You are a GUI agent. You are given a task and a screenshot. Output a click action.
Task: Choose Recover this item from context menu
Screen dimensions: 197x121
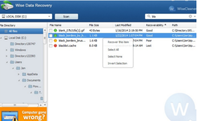[118, 42]
